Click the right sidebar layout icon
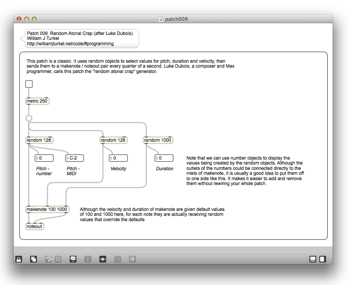The image size is (352, 285). click(x=322, y=259)
